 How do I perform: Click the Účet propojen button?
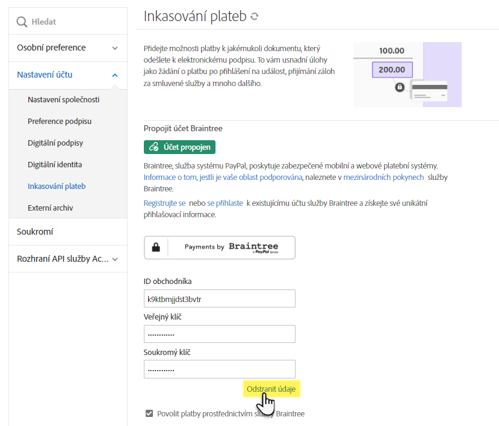[179, 147]
